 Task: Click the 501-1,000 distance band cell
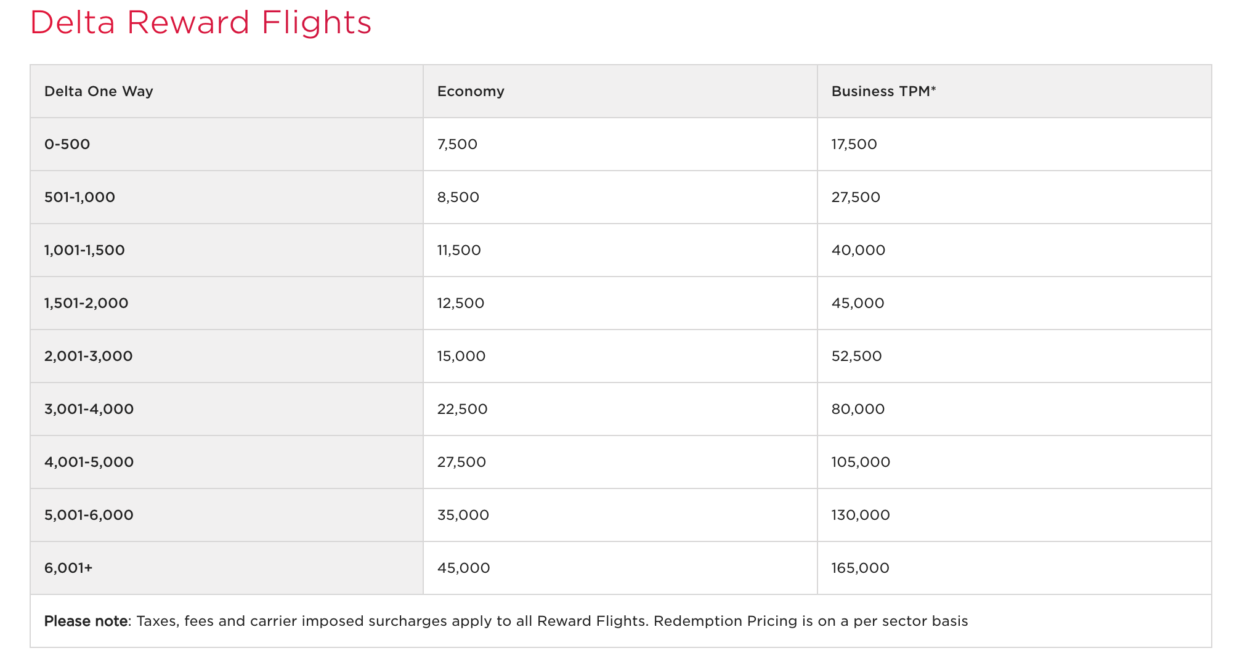tap(79, 197)
